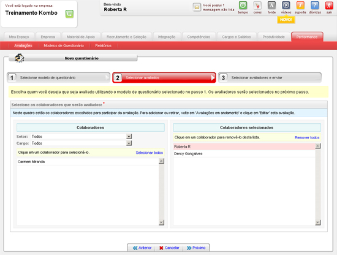This screenshot has height=255, width=337.
Task: Click the suporte info icon
Action: [x=300, y=6]
